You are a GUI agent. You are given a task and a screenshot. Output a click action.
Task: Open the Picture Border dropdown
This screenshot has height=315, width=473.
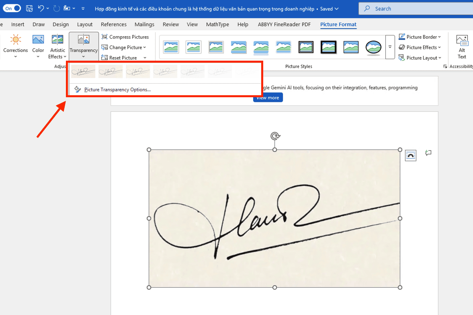pos(420,37)
